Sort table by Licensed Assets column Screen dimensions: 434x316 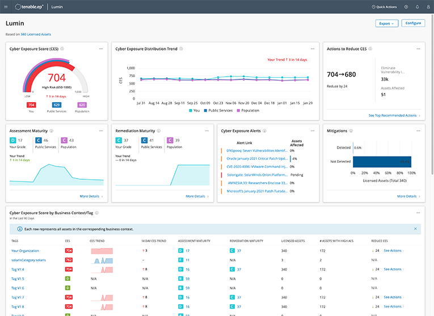293,241
